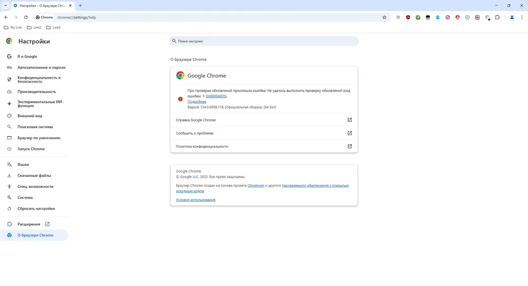Open Языки settings section
The image size is (528, 286).
[34, 165]
